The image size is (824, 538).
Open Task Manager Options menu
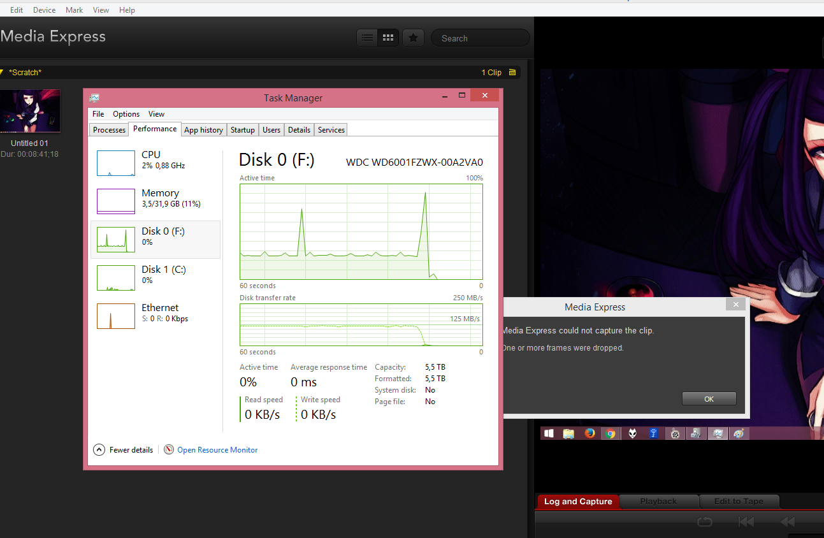click(126, 114)
